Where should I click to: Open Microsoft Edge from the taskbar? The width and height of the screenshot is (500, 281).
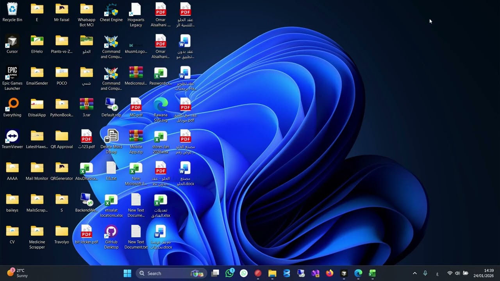[x=358, y=273]
